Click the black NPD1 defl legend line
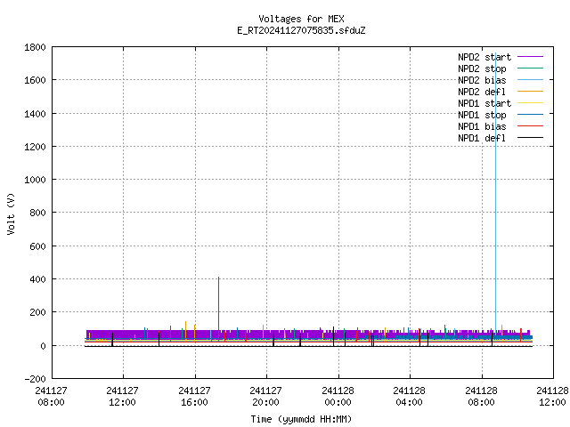The height and width of the screenshot is (427, 570). coord(530,138)
